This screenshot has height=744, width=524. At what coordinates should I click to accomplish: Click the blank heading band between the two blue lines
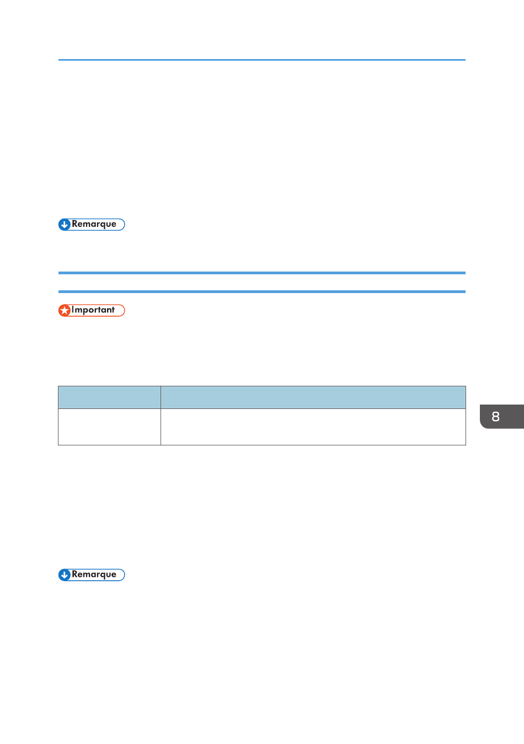[262, 282]
